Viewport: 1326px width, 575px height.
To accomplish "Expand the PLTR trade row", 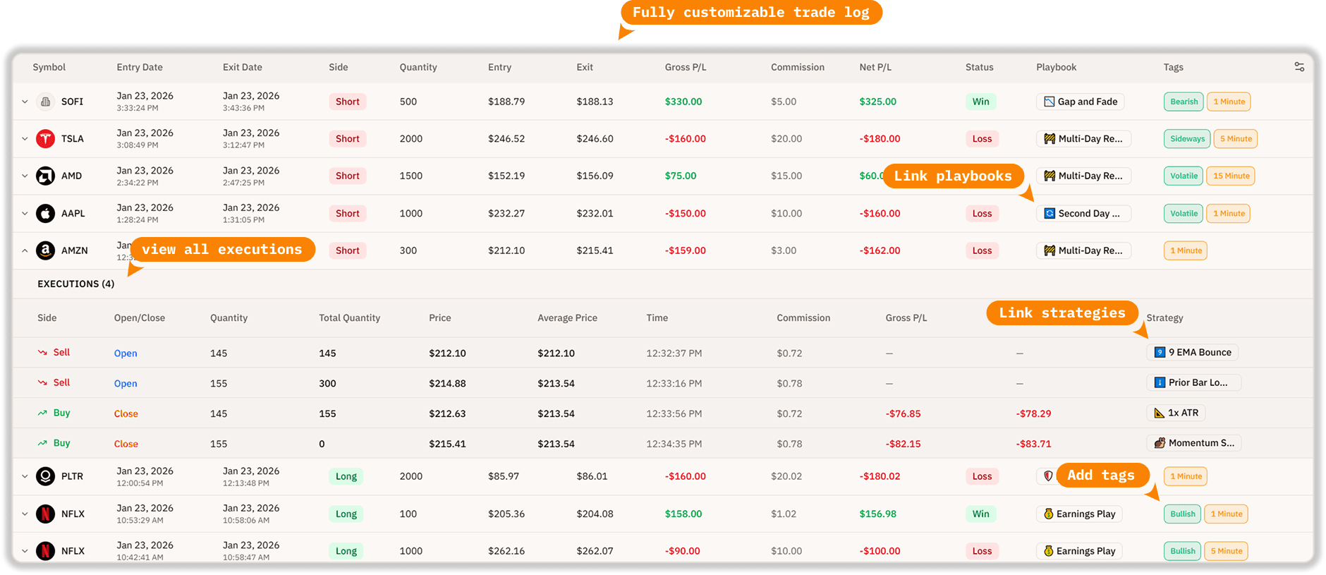I will [x=25, y=476].
